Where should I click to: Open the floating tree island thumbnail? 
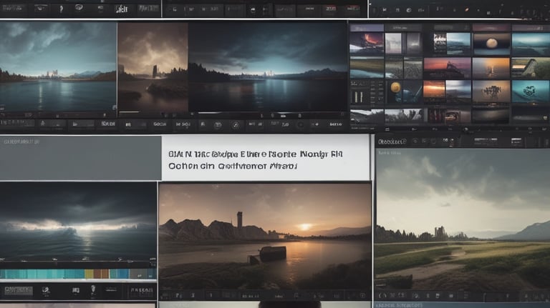[491, 91]
